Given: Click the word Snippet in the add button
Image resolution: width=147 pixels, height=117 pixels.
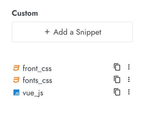Looking at the screenshot, I should pyautogui.click(x=89, y=32).
